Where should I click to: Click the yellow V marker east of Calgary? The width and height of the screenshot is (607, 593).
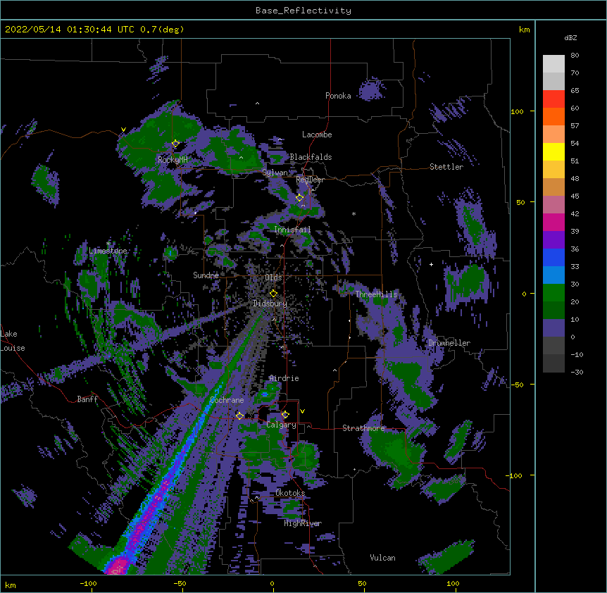coord(302,411)
